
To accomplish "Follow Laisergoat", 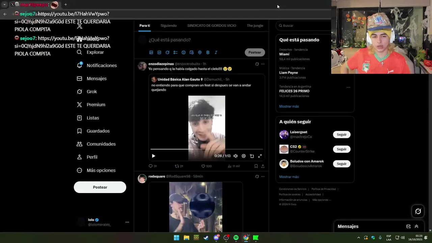I will point(342,134).
